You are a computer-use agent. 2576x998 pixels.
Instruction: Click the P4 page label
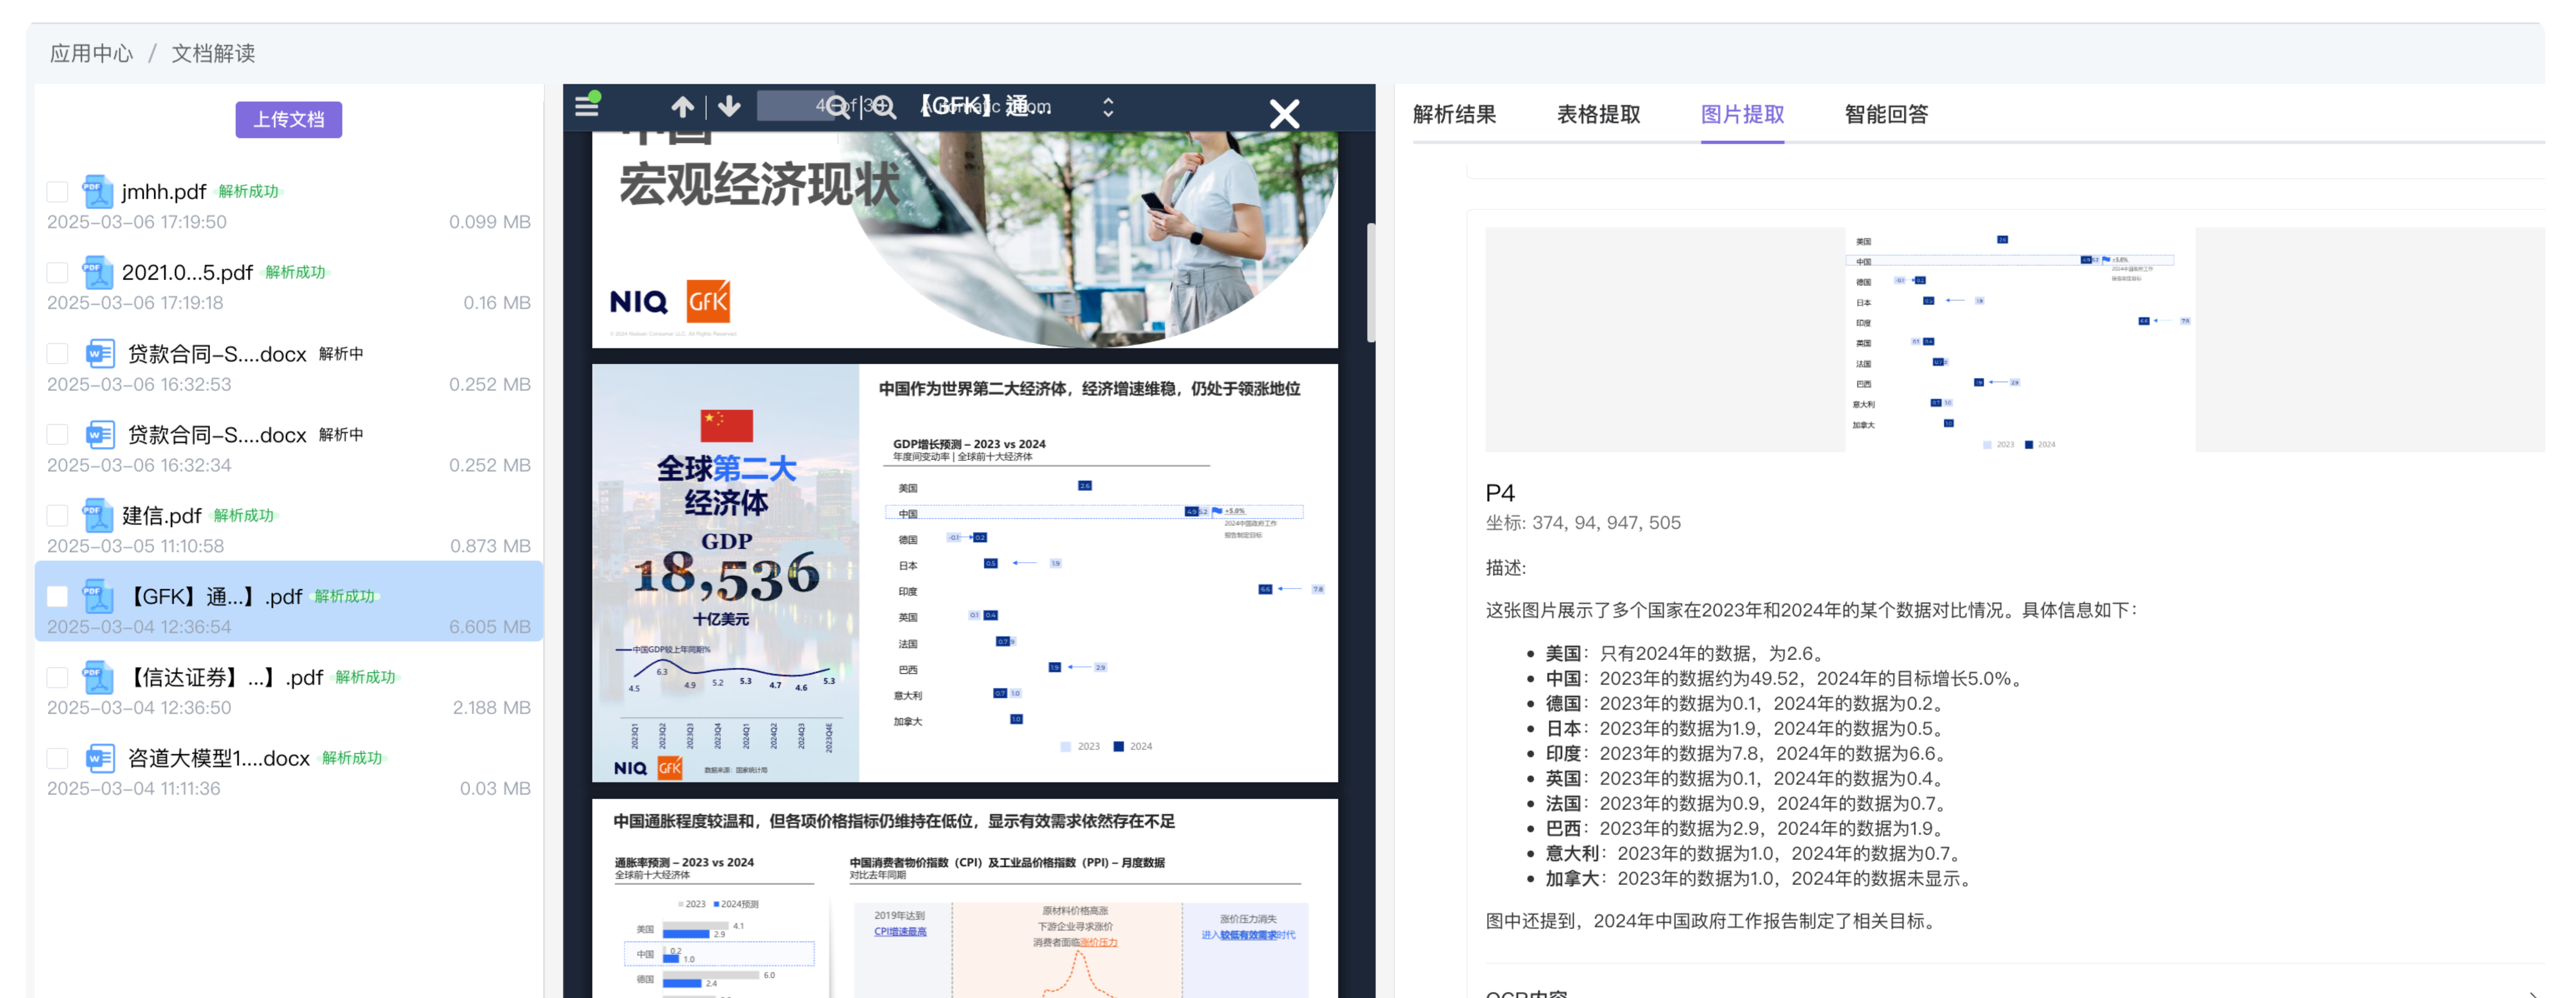(1500, 492)
